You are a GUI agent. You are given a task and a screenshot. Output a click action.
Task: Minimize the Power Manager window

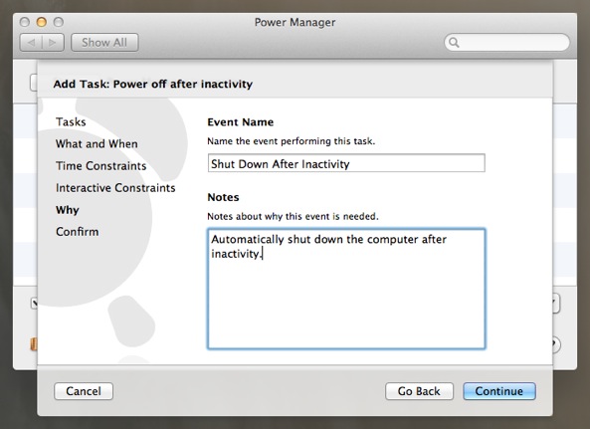pos(42,22)
